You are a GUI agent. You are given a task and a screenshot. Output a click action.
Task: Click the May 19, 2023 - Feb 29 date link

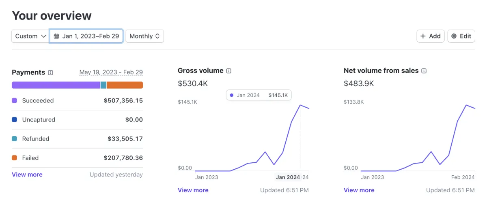tap(111, 72)
